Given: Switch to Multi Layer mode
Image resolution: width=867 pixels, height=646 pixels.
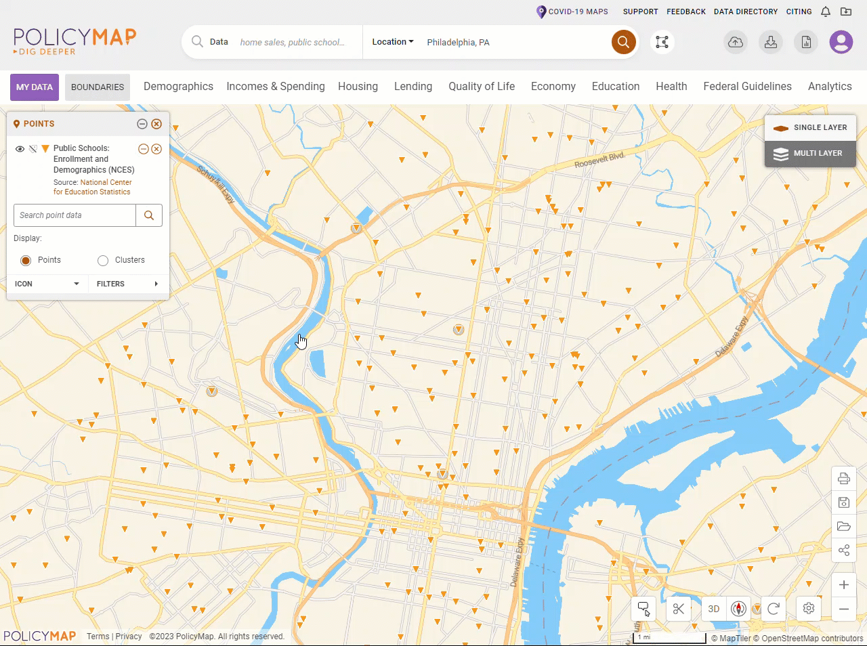Looking at the screenshot, I should click(x=810, y=153).
